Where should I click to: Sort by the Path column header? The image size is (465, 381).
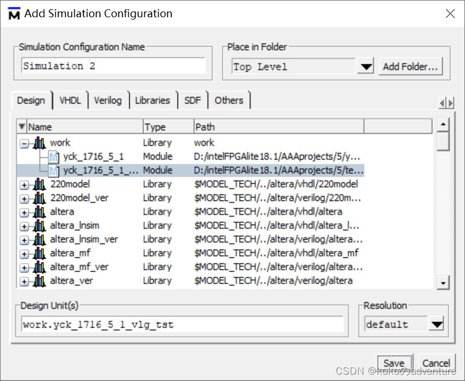[x=279, y=127]
